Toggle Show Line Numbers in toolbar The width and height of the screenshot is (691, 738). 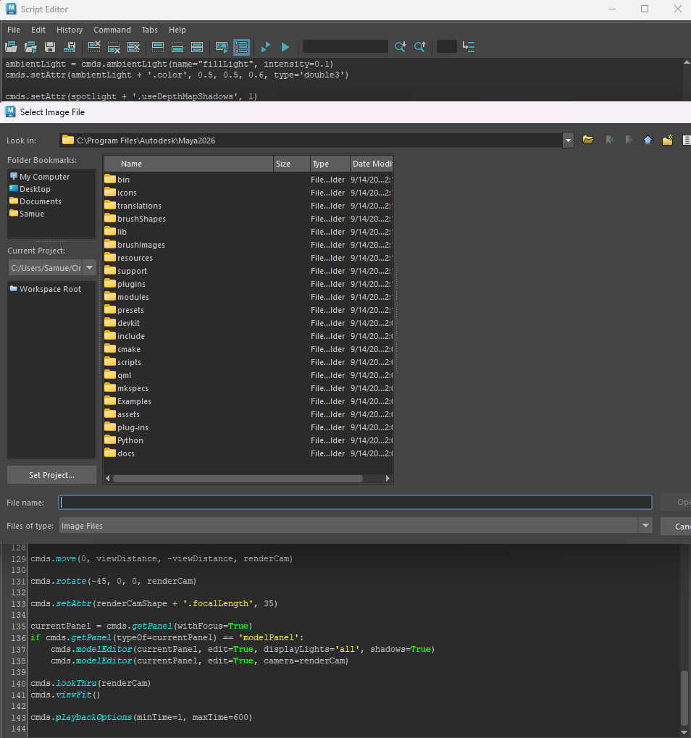click(x=241, y=47)
